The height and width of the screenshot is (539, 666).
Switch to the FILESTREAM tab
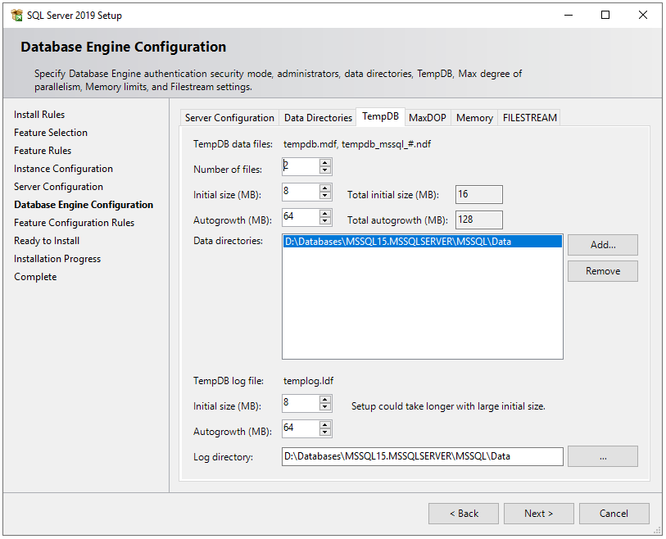[x=529, y=118]
